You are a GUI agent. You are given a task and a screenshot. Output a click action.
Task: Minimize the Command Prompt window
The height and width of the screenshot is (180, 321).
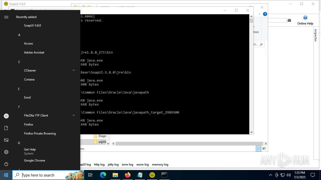coord(225,10)
